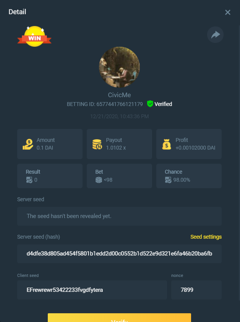Click the Payout coins stack icon
The width and height of the screenshot is (240, 322).
coord(97,144)
